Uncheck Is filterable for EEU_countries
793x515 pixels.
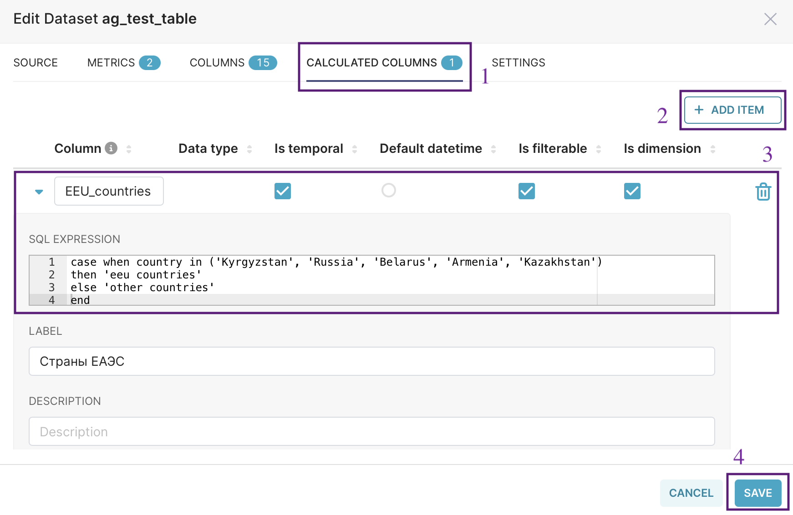527,191
